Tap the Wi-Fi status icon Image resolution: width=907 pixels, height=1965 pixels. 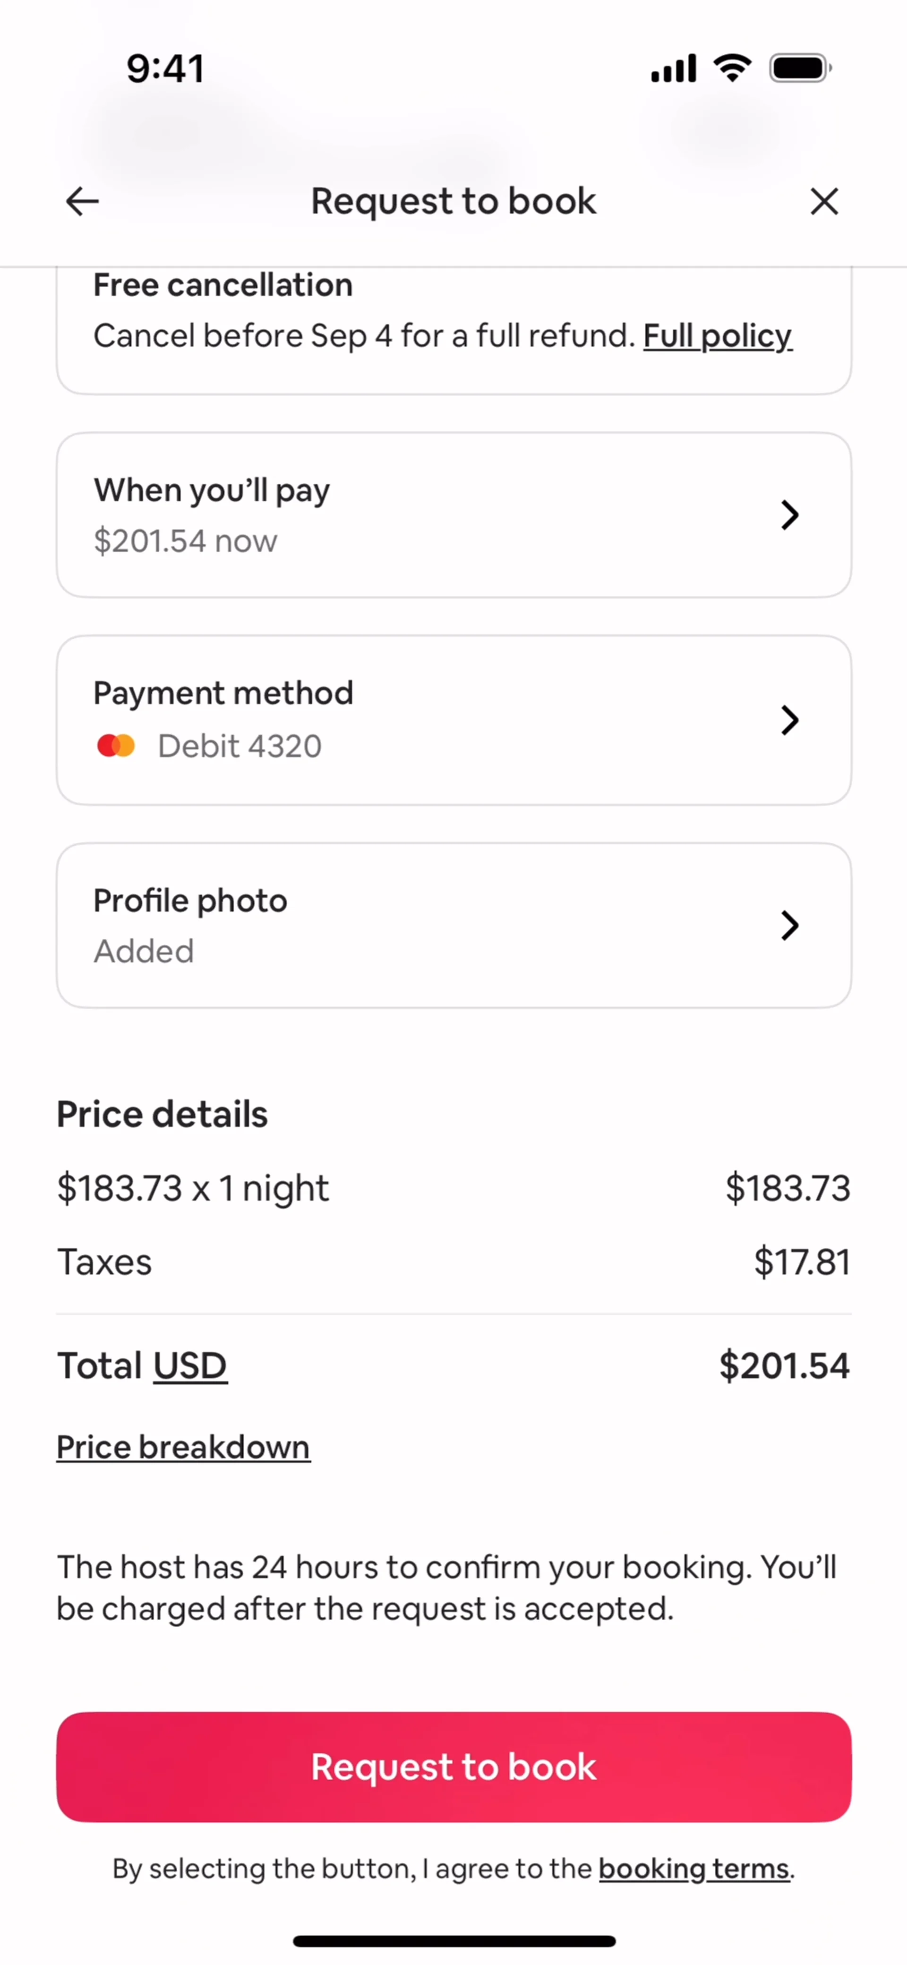(x=732, y=68)
